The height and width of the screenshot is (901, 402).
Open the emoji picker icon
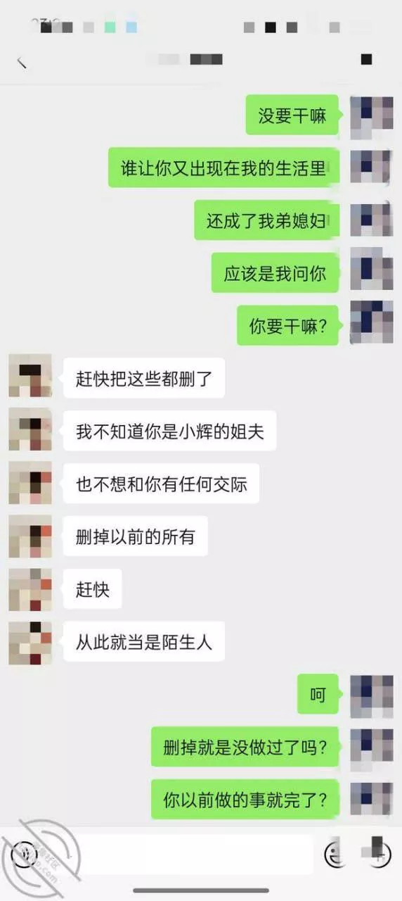pyautogui.click(x=335, y=855)
